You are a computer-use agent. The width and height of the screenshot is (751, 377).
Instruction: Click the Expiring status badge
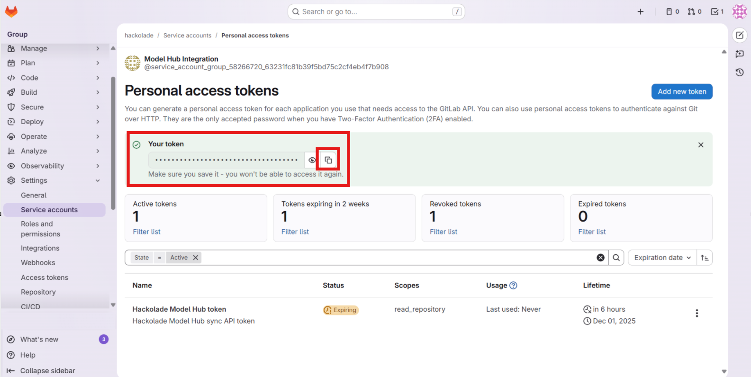coord(341,310)
